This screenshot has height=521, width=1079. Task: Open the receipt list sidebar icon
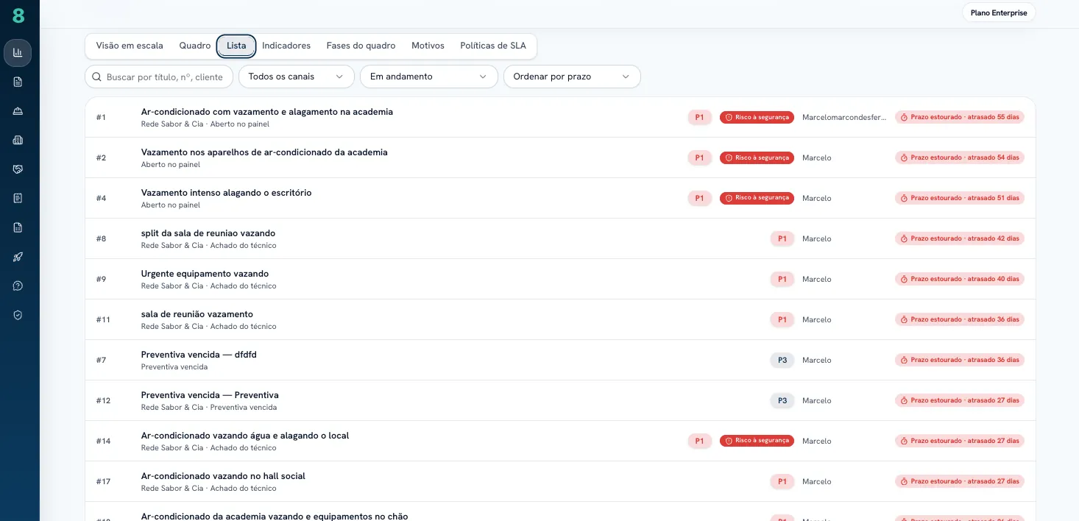pos(18,198)
